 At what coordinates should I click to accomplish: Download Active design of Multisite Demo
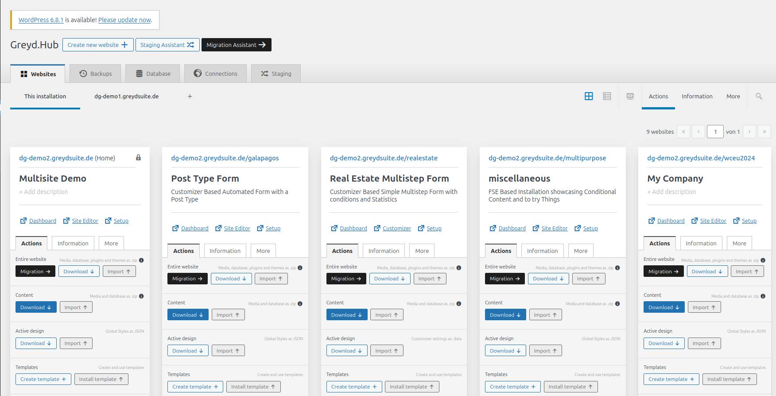[x=36, y=343]
